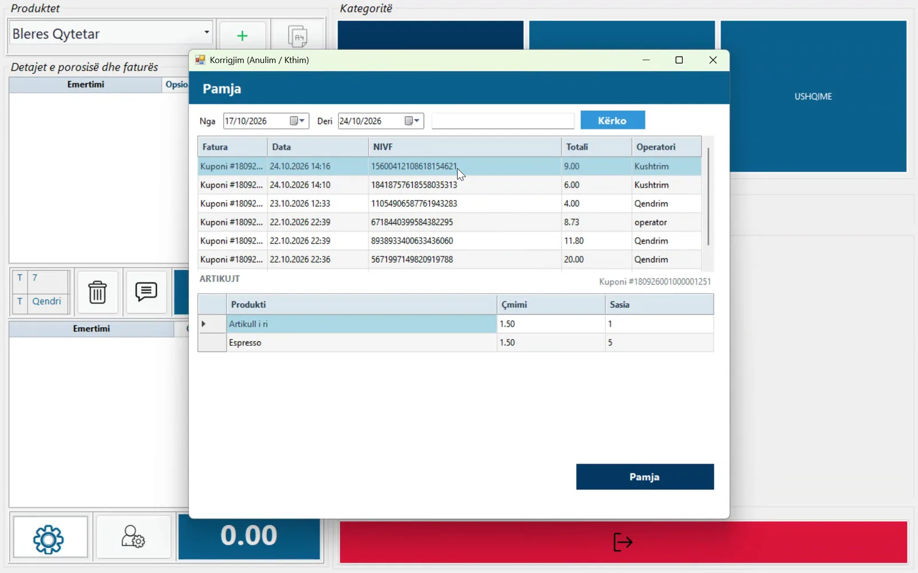Click the quantity 5 cell for Espresso
The width and height of the screenshot is (918, 573).
pos(659,343)
